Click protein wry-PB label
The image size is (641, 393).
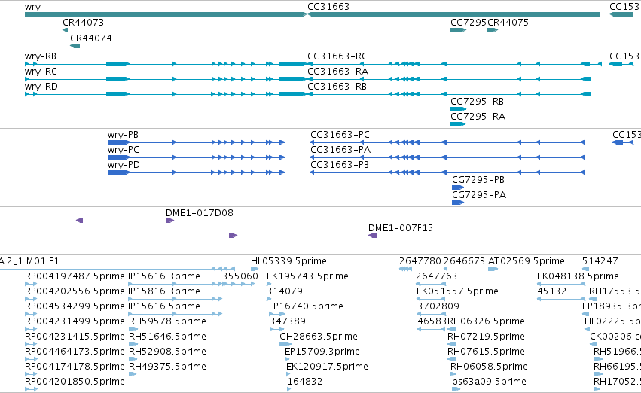[x=123, y=135]
